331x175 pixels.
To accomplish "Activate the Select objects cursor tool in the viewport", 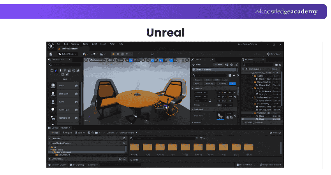I will (x=127, y=60).
